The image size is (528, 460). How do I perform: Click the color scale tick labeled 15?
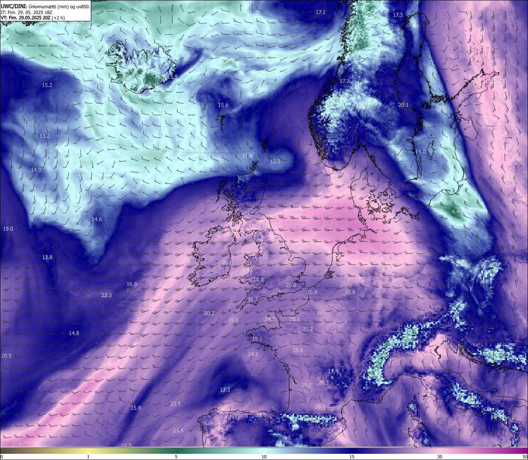[x=352, y=457]
